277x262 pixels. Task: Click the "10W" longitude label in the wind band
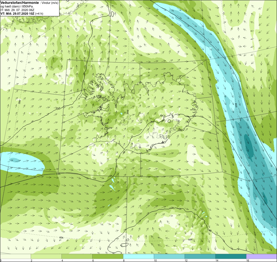[236, 105]
